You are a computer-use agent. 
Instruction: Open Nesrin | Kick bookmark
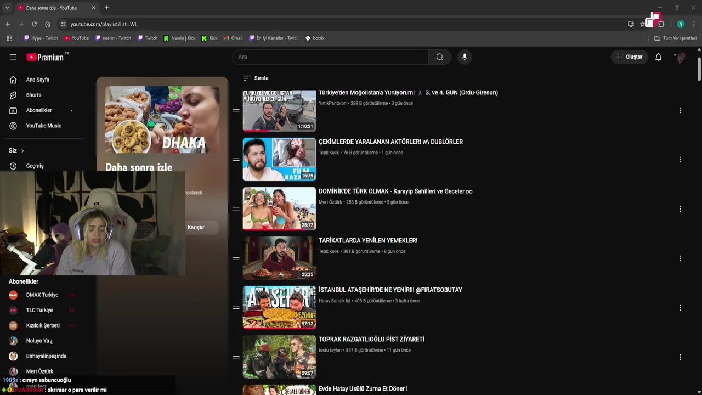click(x=179, y=38)
